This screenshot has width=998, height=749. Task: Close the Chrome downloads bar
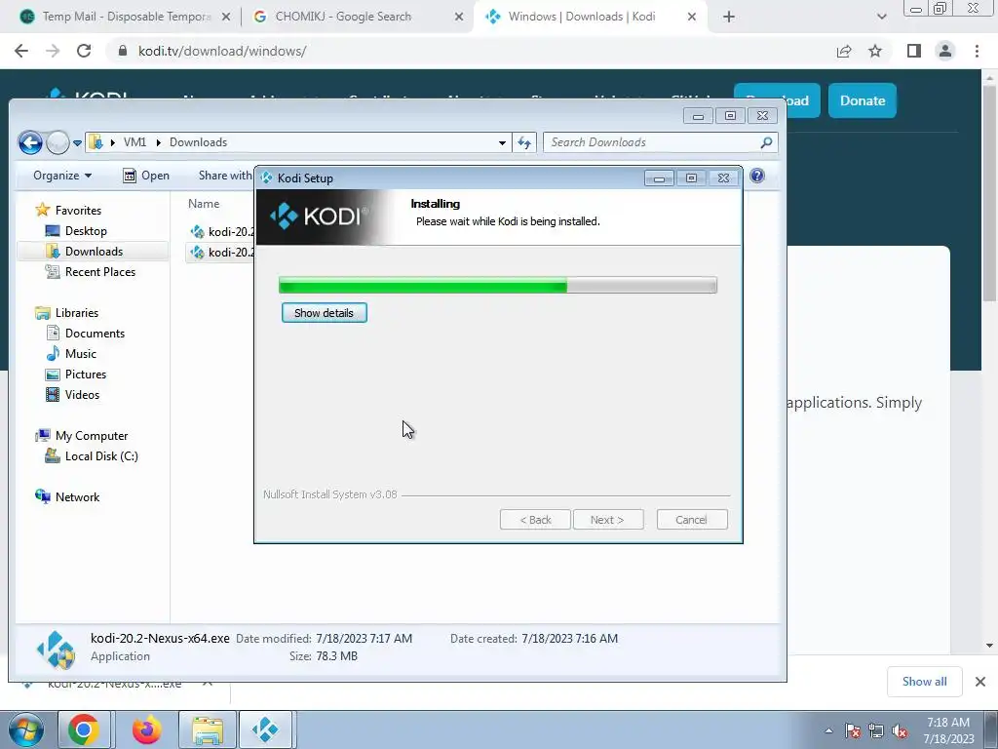pyautogui.click(x=980, y=682)
